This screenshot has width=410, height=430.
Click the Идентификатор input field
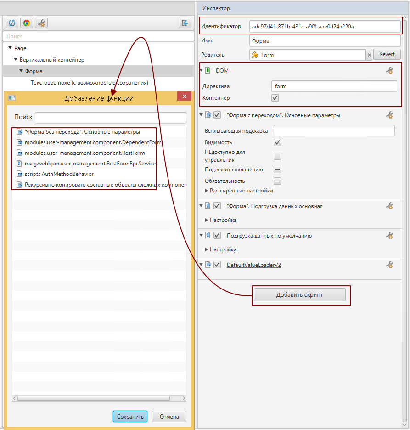tap(325, 27)
